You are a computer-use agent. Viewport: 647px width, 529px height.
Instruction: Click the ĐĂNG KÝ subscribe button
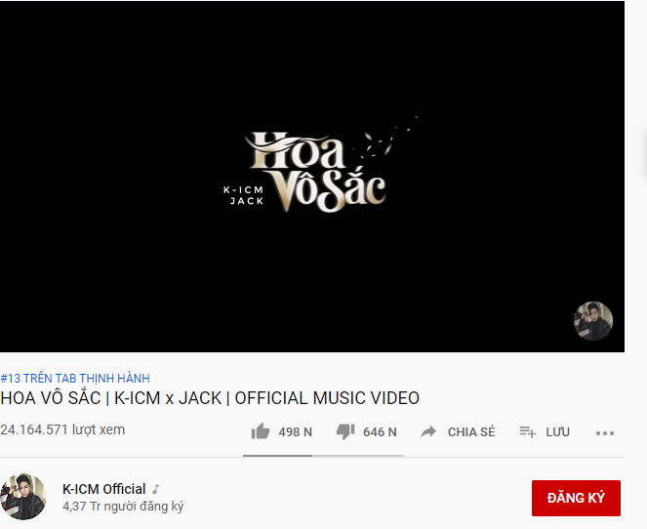(x=576, y=498)
